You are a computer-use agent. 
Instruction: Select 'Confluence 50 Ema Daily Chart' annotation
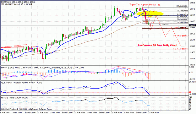tap(157, 45)
